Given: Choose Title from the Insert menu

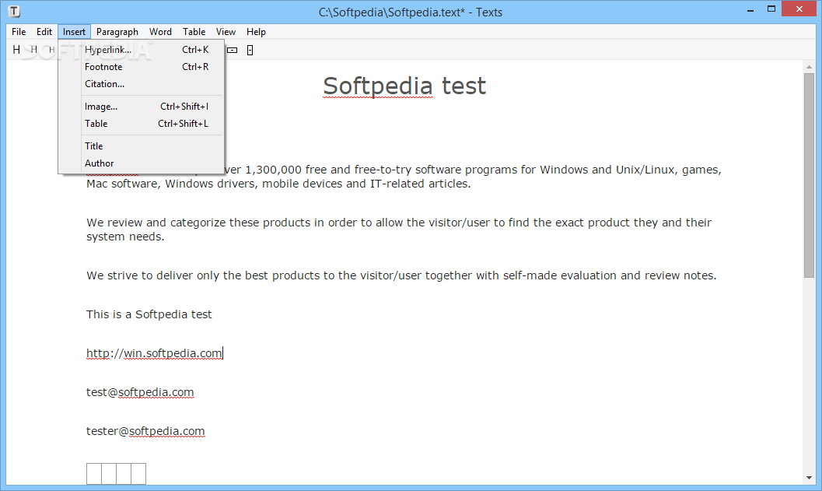Looking at the screenshot, I should point(141,146).
